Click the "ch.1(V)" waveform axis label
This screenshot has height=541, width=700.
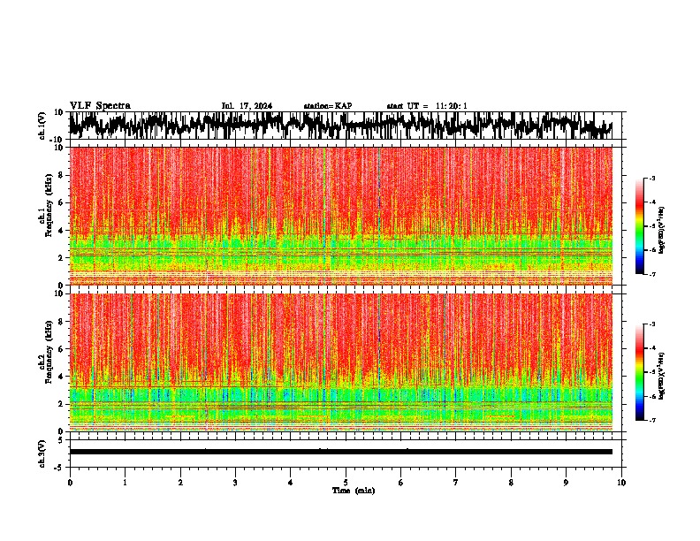(x=42, y=126)
